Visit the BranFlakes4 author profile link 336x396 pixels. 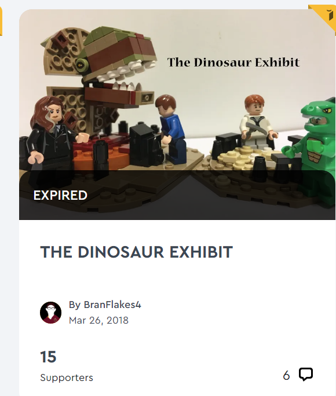point(112,305)
